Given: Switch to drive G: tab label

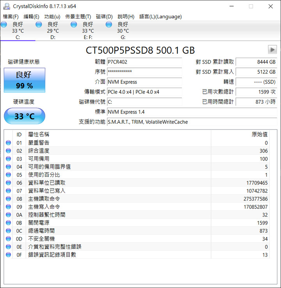Looking at the screenshot, I should click(x=123, y=37).
